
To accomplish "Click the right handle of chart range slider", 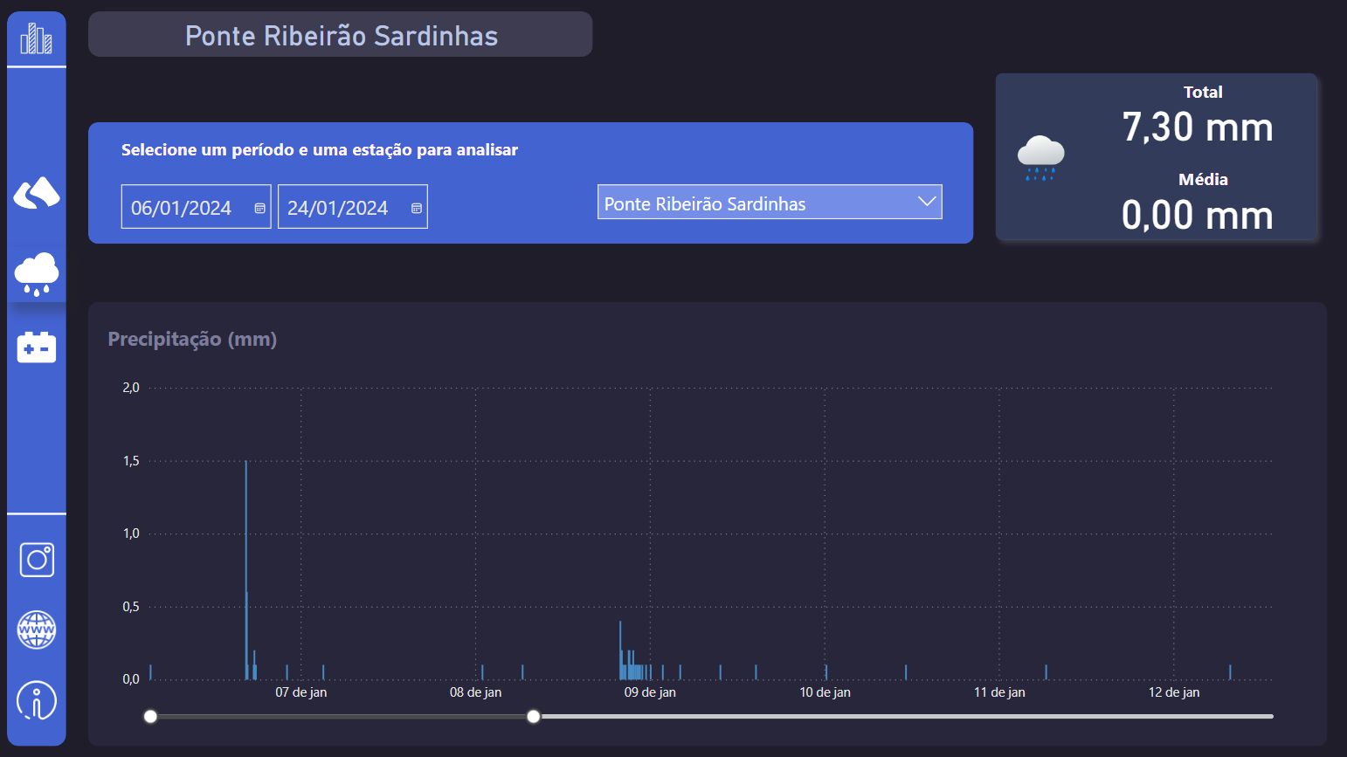I will tap(533, 716).
